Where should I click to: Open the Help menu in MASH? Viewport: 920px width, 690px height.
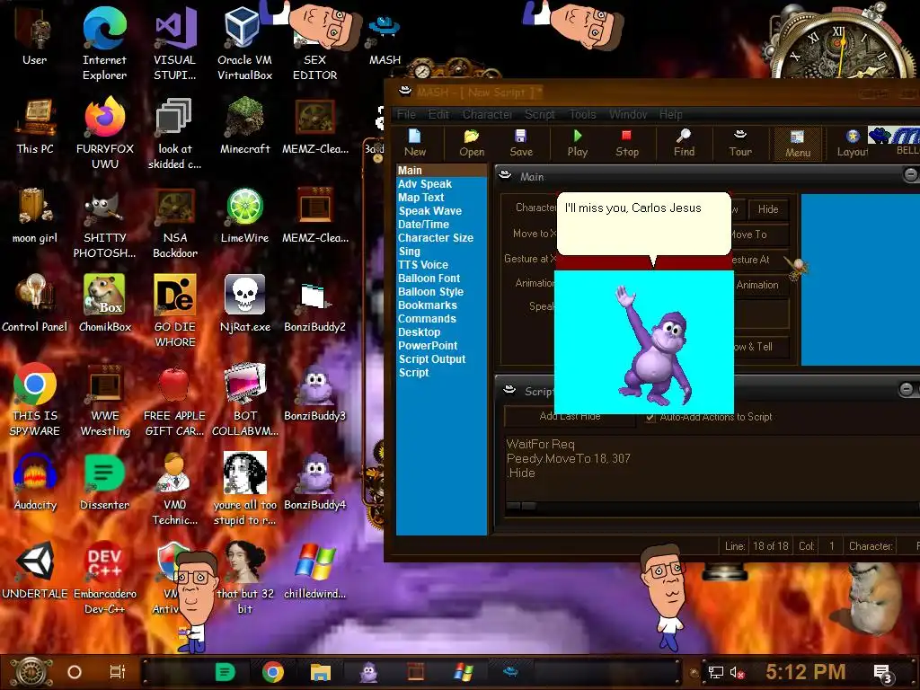670,114
